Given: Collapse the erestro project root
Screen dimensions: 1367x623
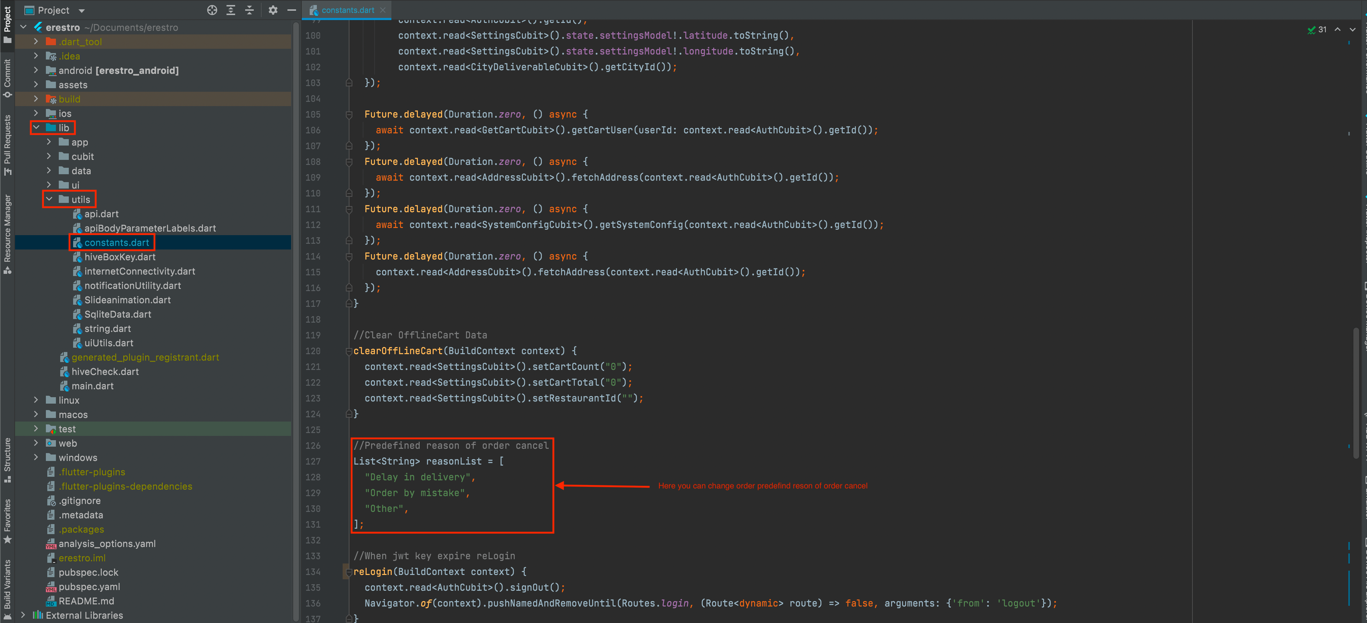Looking at the screenshot, I should (23, 27).
